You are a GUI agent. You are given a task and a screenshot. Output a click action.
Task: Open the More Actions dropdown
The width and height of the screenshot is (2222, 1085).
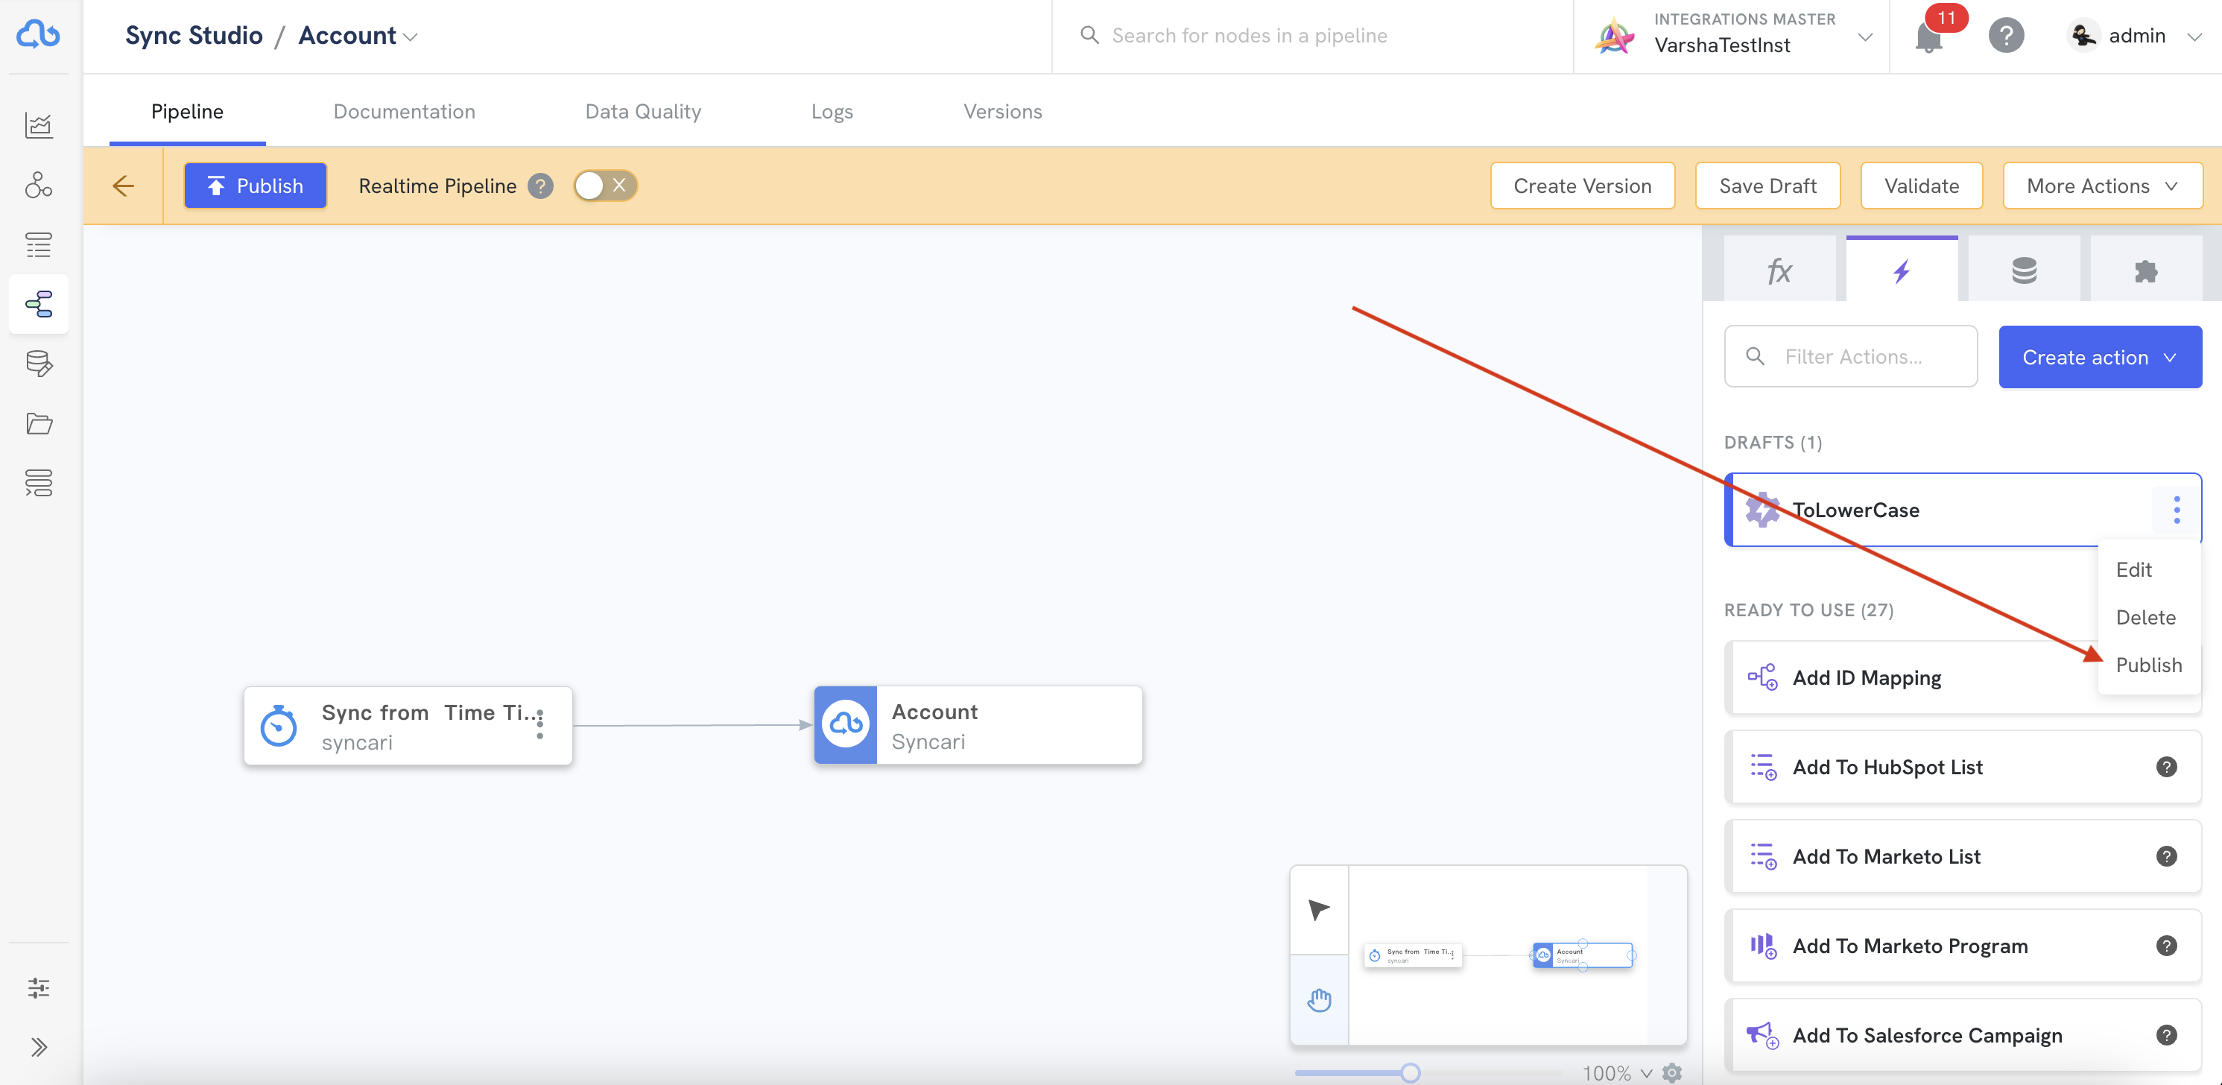click(2102, 186)
